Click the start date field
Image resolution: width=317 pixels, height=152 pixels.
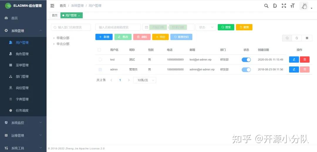(158, 27)
